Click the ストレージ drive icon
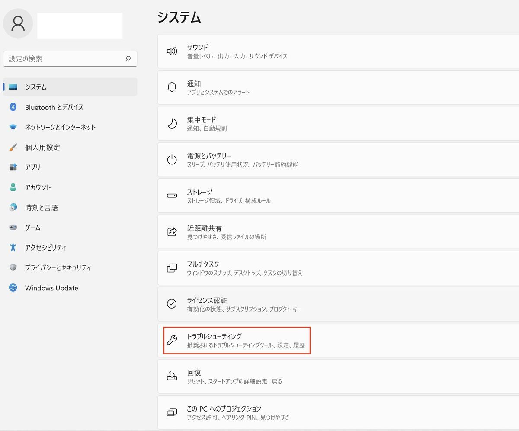 [x=172, y=196]
